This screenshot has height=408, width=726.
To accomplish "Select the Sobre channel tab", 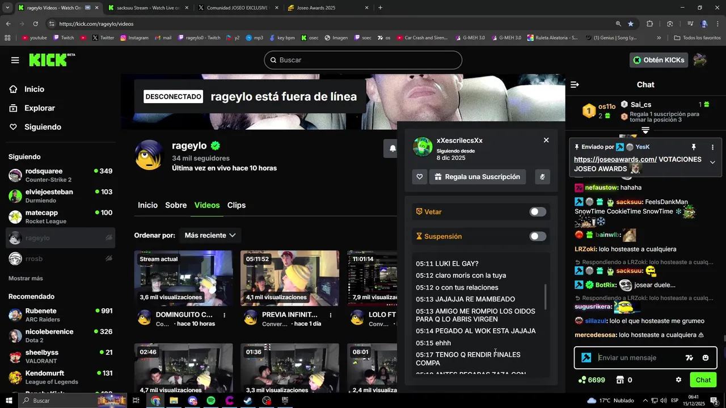I will [176, 205].
